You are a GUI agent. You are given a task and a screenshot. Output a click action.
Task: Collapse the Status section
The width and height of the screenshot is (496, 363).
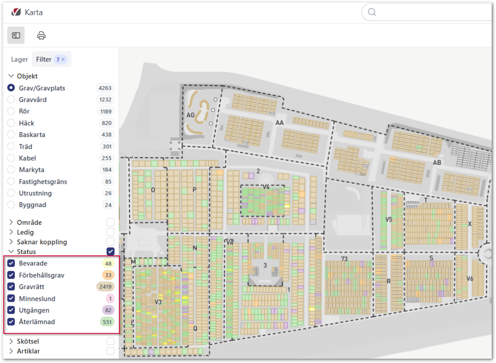click(11, 252)
